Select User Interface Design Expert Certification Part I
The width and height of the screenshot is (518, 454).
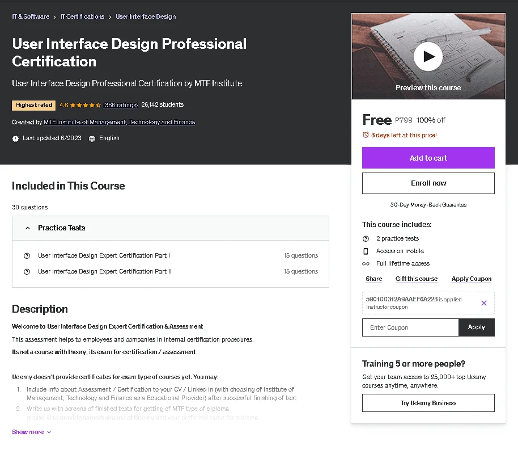tap(104, 255)
